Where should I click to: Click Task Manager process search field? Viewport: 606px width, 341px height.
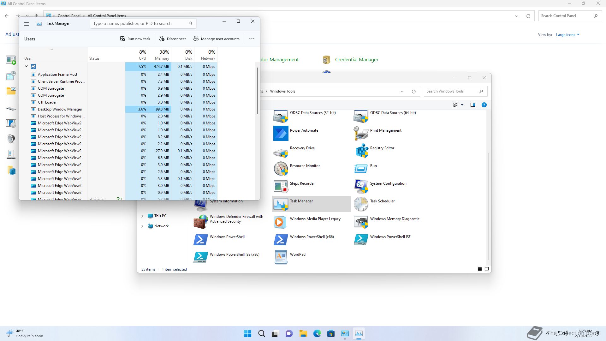pos(143,23)
